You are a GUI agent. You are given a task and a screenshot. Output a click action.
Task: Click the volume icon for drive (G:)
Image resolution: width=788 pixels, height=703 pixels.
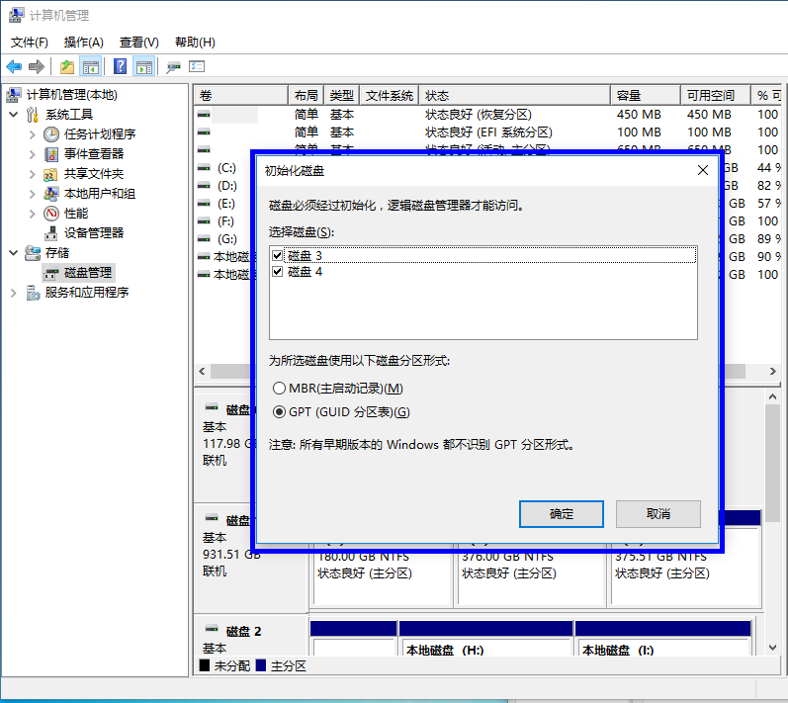tap(204, 239)
